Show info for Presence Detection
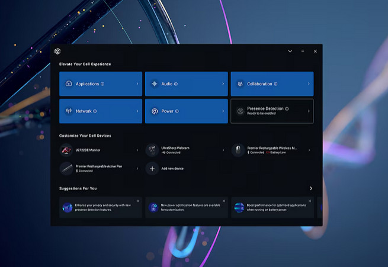388x267 pixels. tap(287, 108)
